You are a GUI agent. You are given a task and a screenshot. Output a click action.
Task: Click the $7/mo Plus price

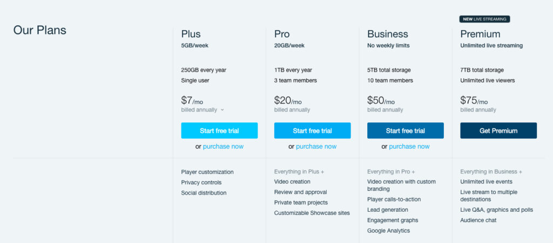pos(192,101)
